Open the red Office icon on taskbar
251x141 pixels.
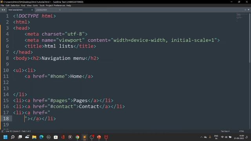coord(63,137)
